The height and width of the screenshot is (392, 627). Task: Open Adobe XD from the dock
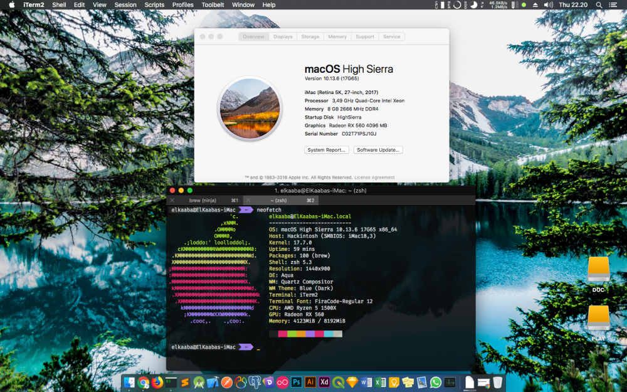coord(324,383)
